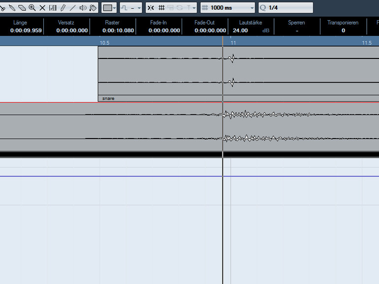Viewport: 379px width, 284px height.
Task: Toggle Snap on/off button
Action: (151, 8)
